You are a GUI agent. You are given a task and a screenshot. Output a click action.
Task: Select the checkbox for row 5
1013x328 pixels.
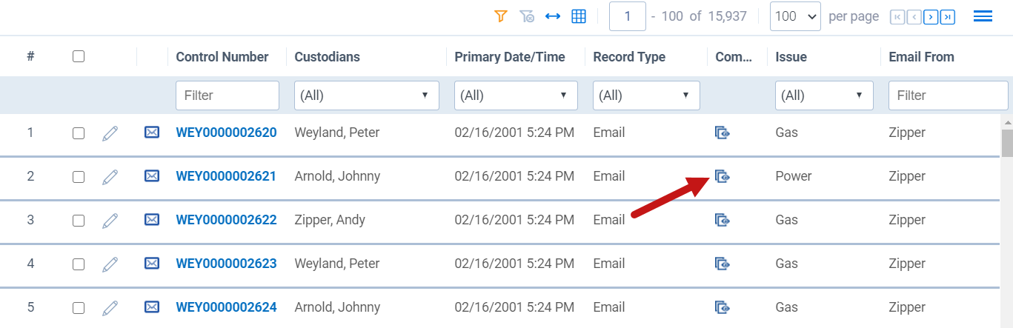click(x=79, y=307)
